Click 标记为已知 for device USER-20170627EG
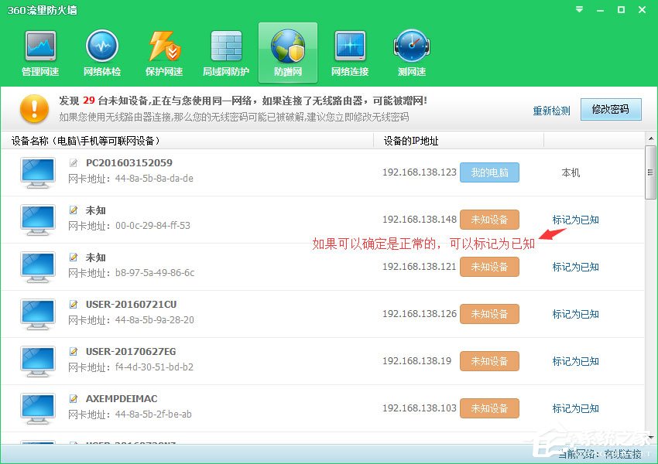 click(574, 361)
